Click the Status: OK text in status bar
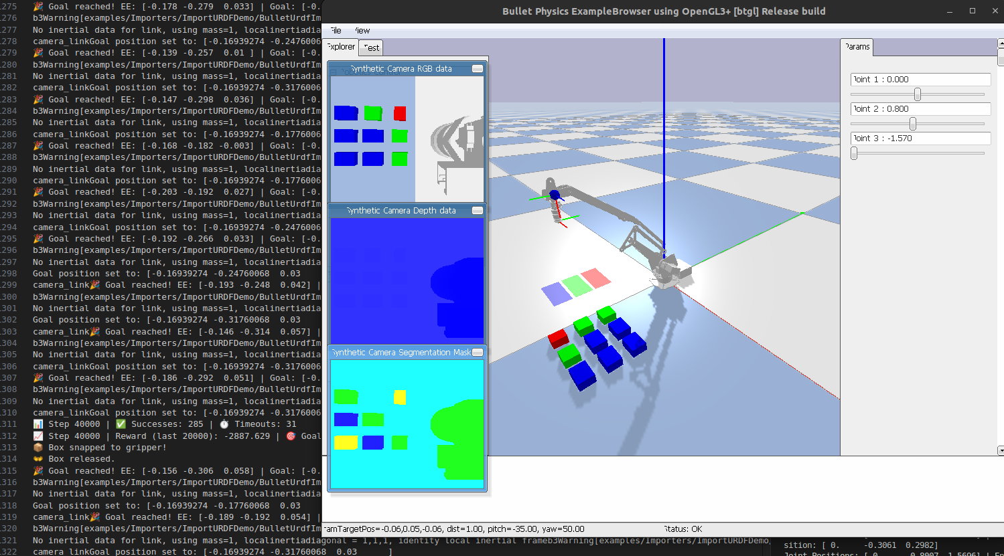The image size is (1004, 556). (x=683, y=529)
